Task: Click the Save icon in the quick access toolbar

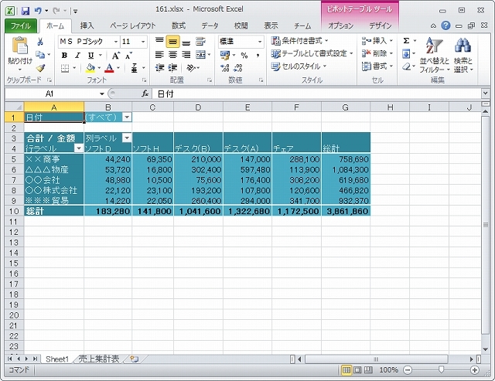Action: point(25,12)
